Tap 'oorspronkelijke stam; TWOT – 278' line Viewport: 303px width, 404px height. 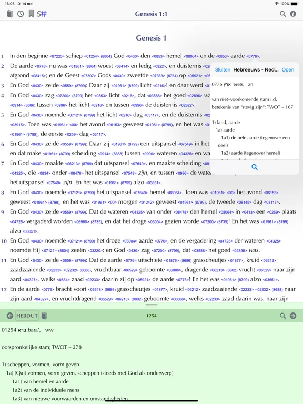42,347
